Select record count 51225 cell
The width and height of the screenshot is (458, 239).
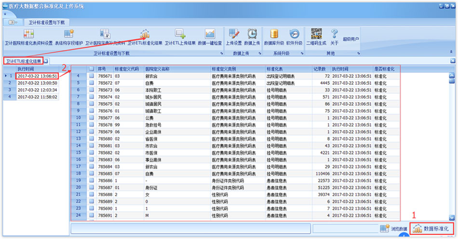[x=321, y=187]
